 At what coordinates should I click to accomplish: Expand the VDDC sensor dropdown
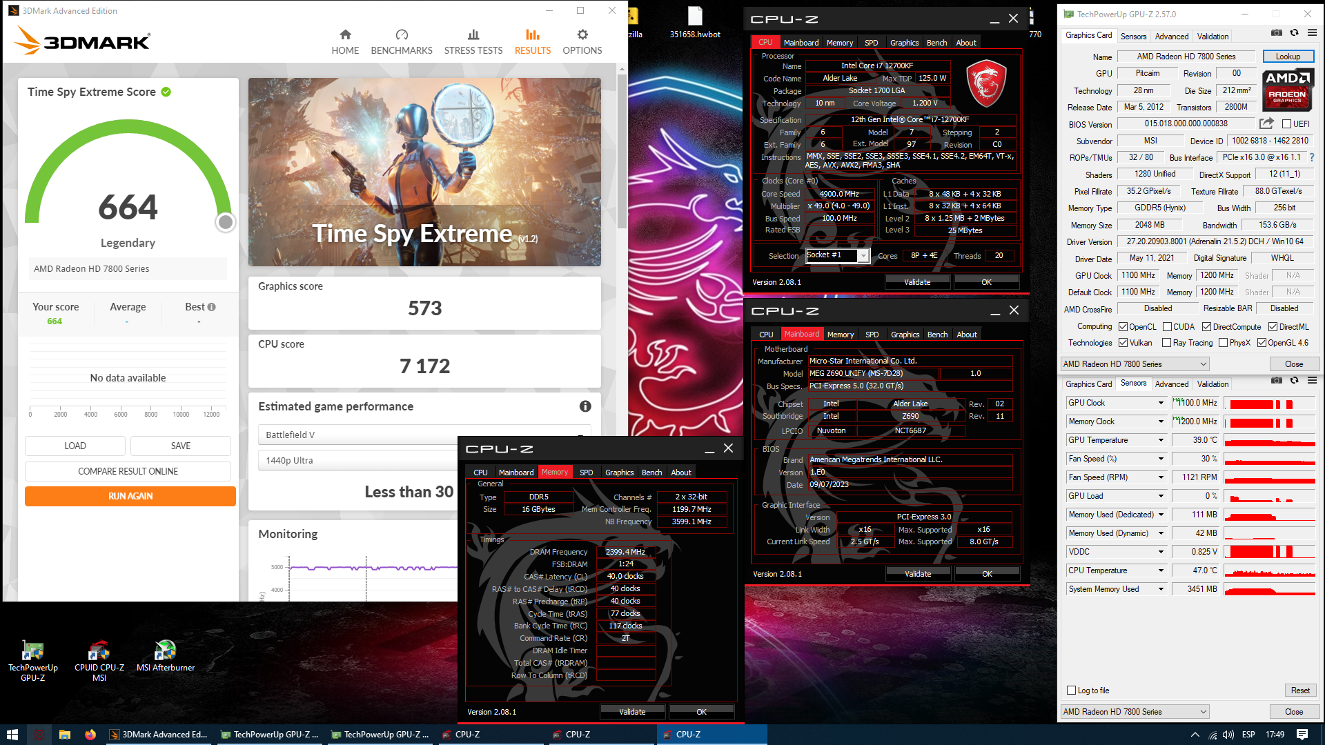pos(1161,552)
